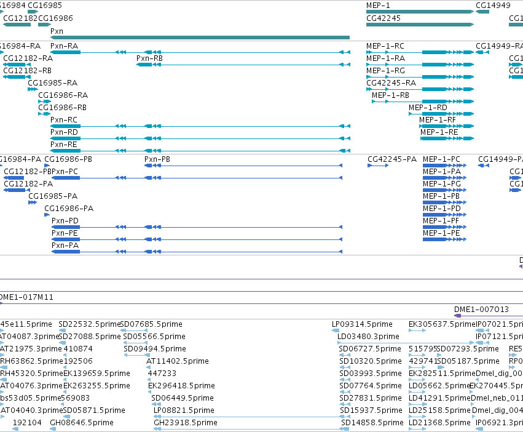Click protein label Pxn-PE
Viewport: 523px width, 432px height.
coord(65,233)
